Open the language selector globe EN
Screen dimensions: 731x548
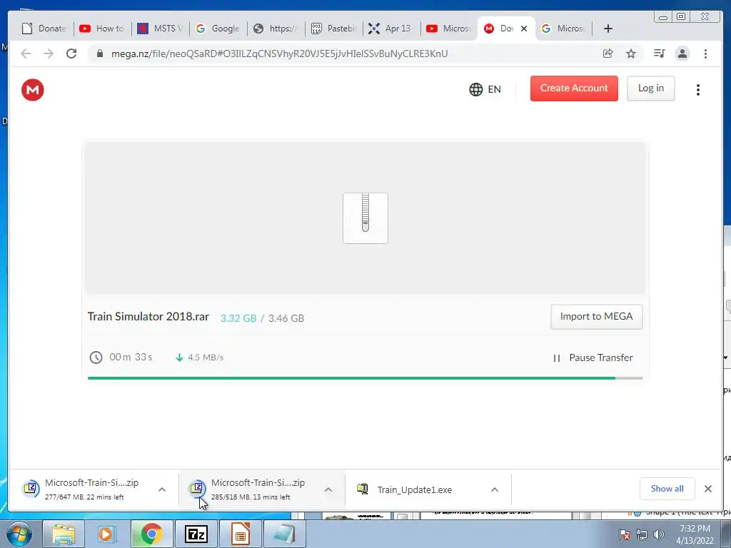(485, 89)
